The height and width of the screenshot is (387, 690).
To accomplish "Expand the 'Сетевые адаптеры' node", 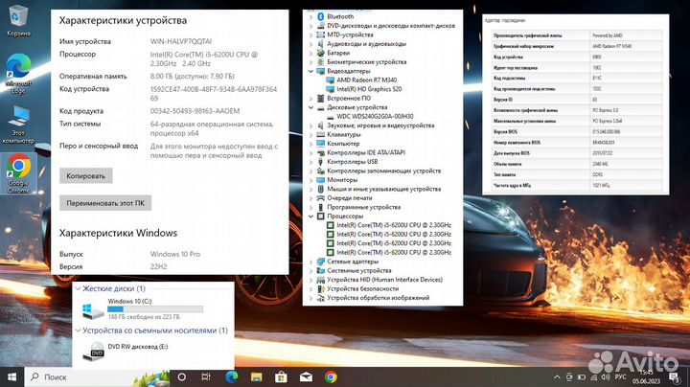I will click(310, 262).
